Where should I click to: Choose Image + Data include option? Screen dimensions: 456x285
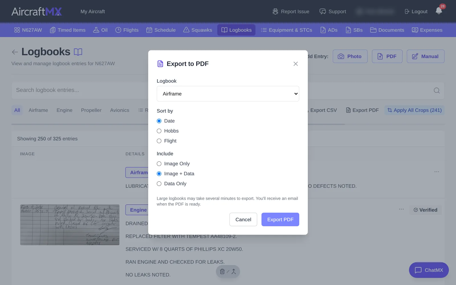tap(159, 174)
